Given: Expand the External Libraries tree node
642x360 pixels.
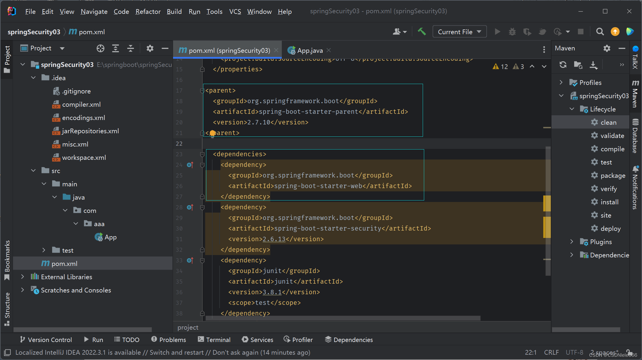Looking at the screenshot, I should click(x=22, y=277).
